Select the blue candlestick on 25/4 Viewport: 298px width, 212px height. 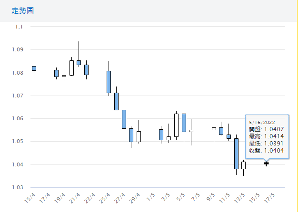click(109, 82)
